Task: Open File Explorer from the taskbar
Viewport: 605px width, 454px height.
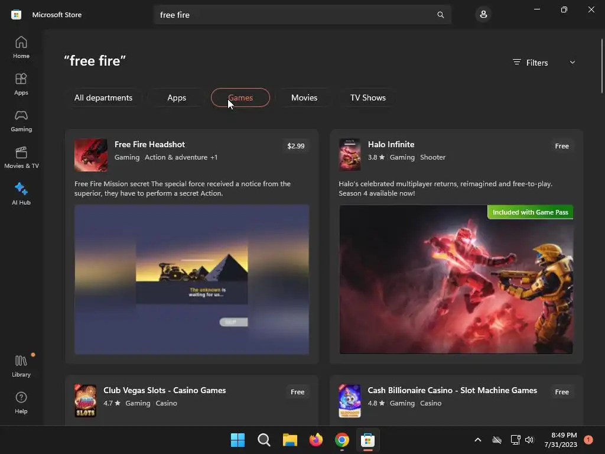Action: click(290, 440)
